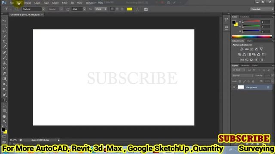Select the Zoom tool
The height and width of the screenshot is (154, 275).
click(4, 121)
